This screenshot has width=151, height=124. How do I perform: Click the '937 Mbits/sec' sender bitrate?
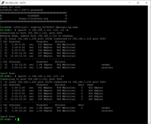(66, 108)
